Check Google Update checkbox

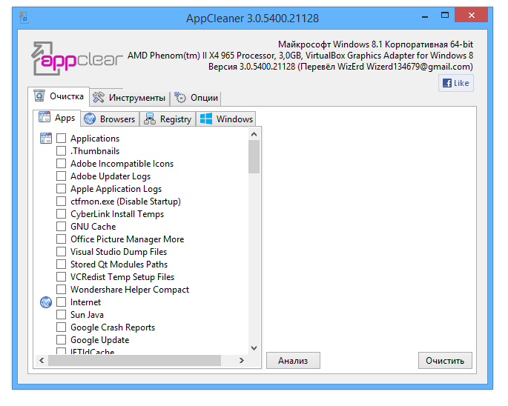[62, 340]
